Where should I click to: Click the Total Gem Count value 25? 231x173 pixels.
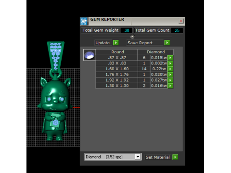(x=177, y=30)
